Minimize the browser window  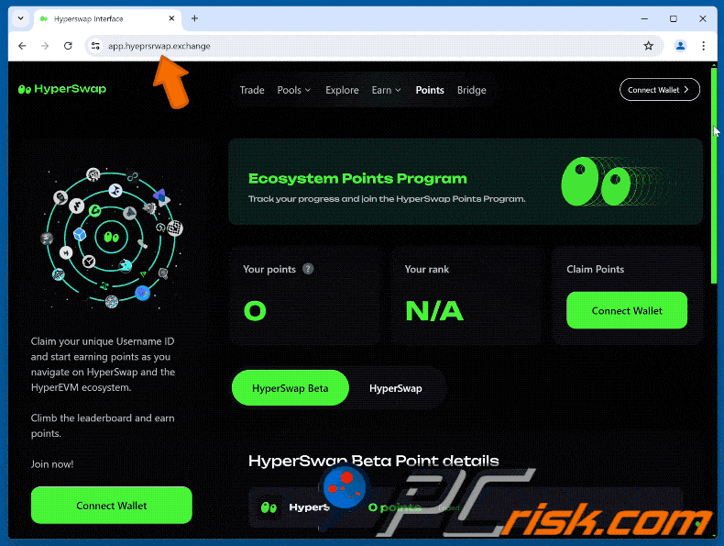tap(644, 18)
